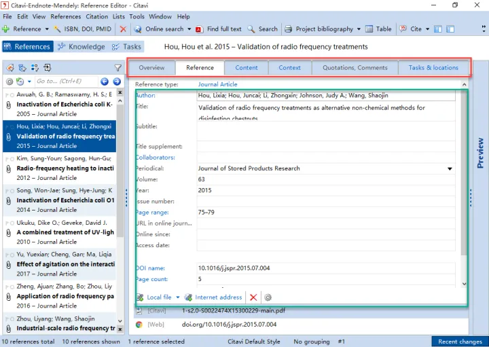Open toolbar overflow options
Viewport: 489px width, 347px height.
click(484, 29)
